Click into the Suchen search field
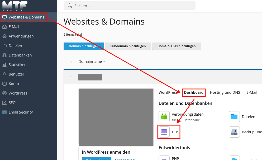Image resolution: width=262 pixels, height=160 pixels. [132, 6]
